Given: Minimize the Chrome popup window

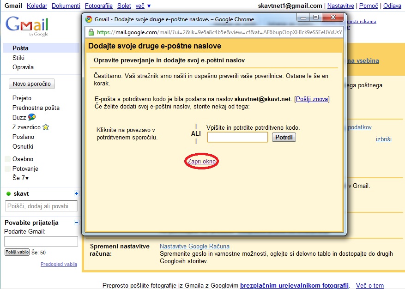Looking at the screenshot, I should pos(303,18).
